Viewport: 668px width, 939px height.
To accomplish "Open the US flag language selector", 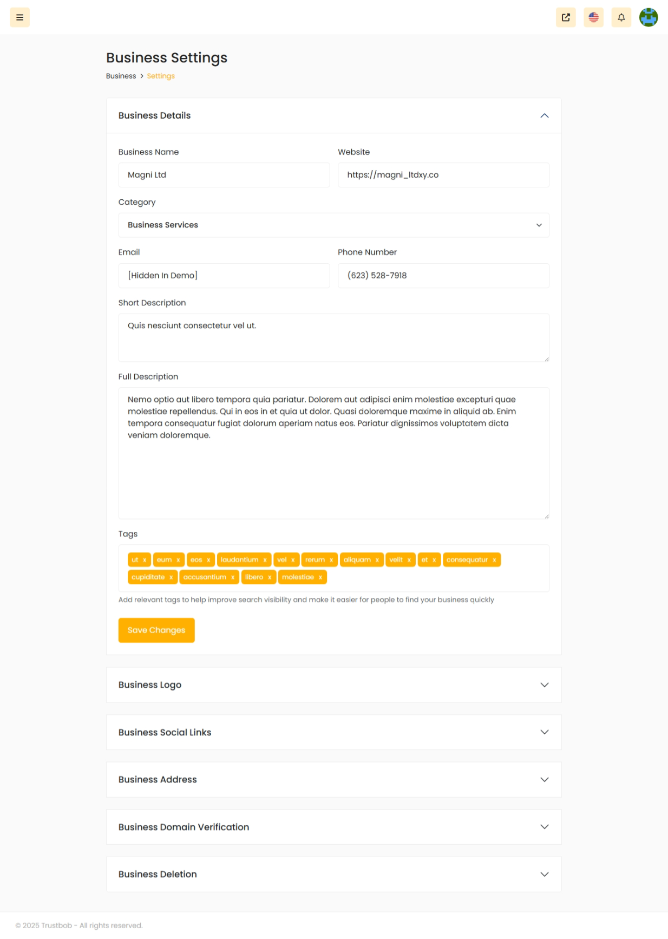I will [x=593, y=17].
